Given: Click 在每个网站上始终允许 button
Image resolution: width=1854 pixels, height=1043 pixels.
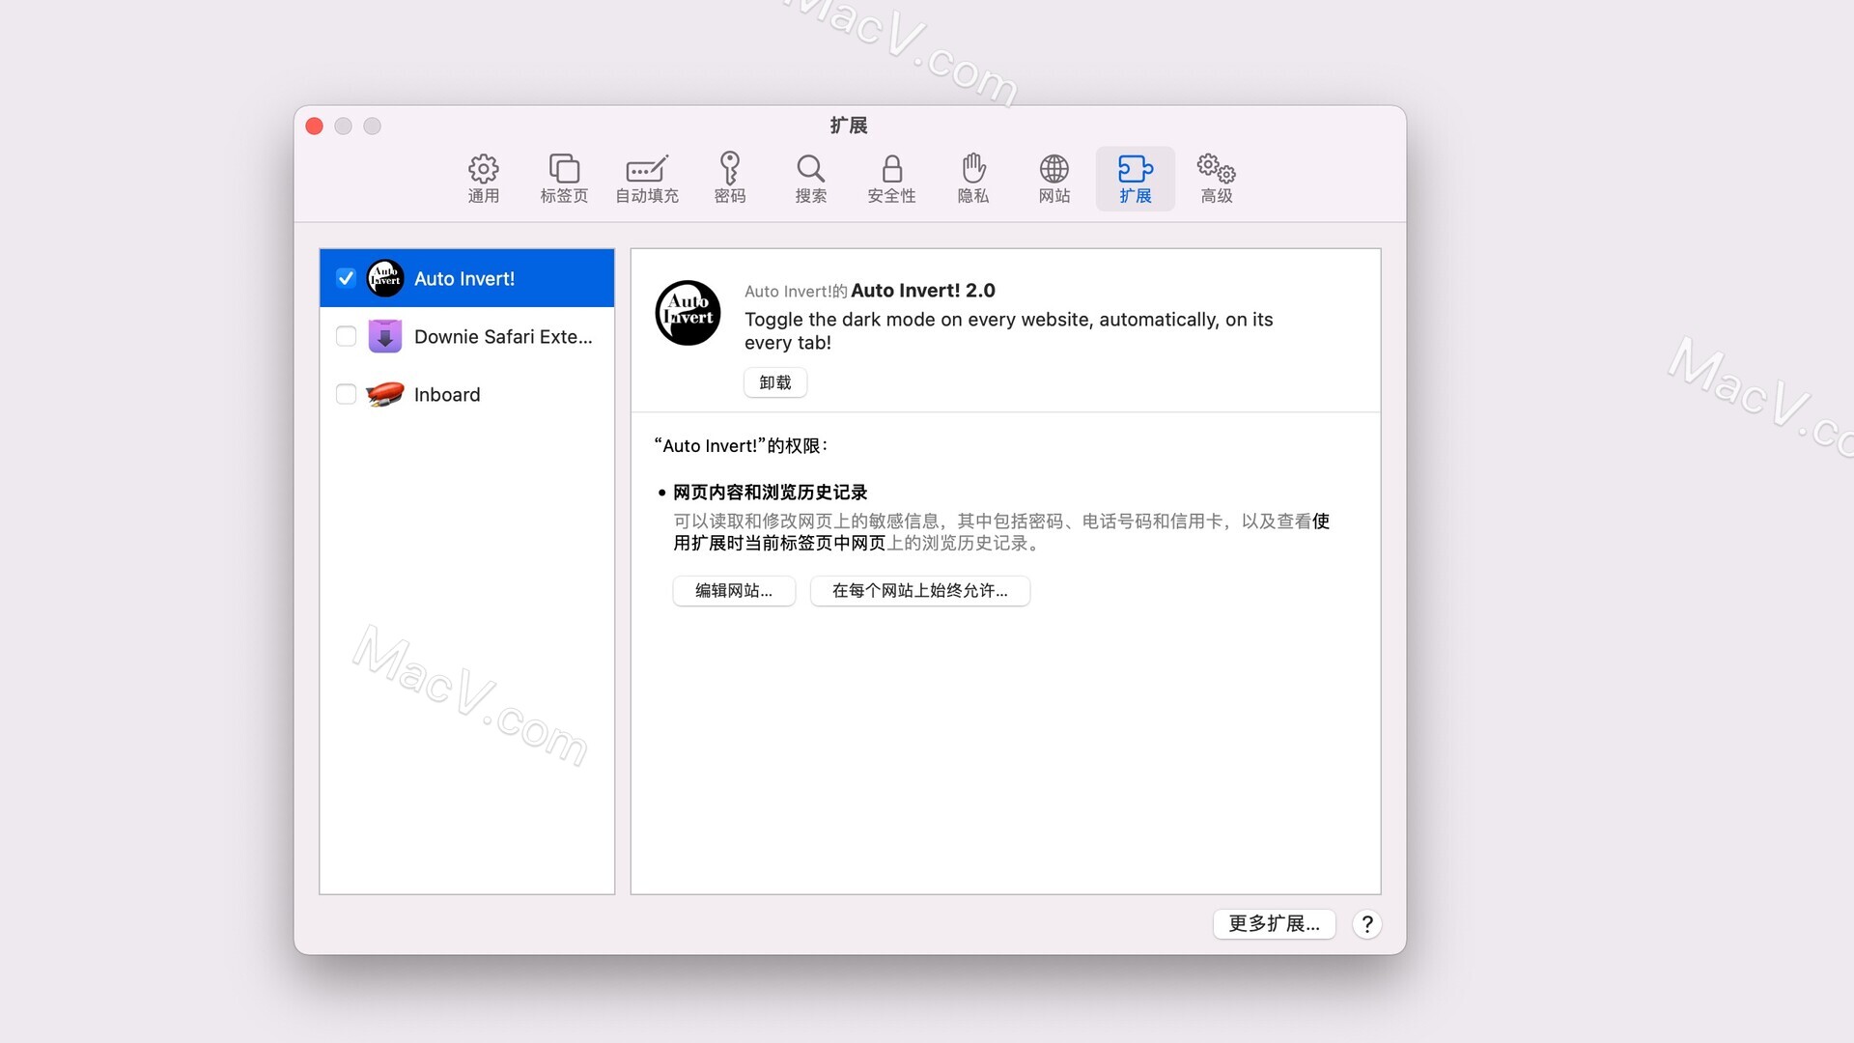Looking at the screenshot, I should coord(920,590).
